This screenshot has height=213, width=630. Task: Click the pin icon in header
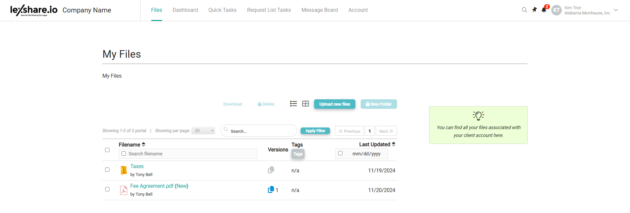(x=535, y=10)
